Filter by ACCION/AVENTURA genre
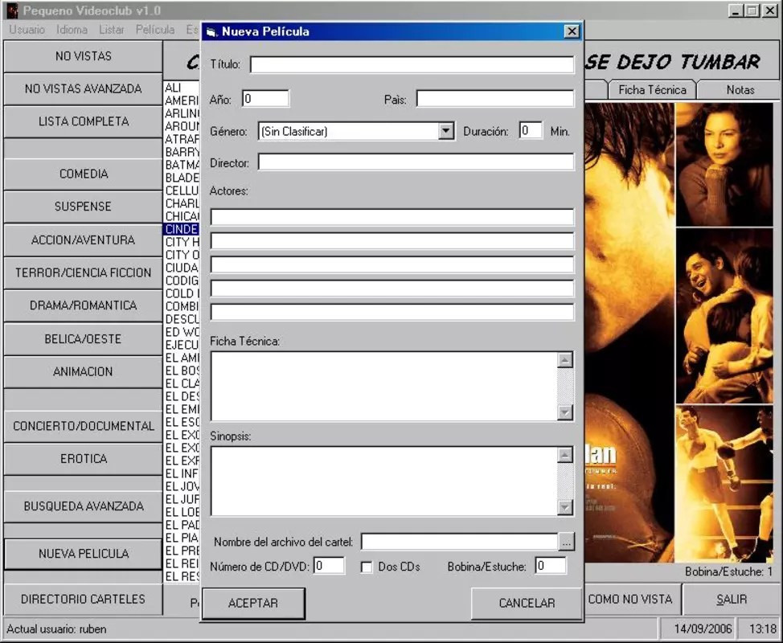 coord(84,240)
